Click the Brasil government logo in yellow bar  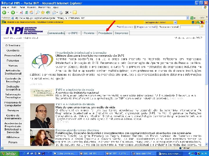pyautogui.click(x=198, y=22)
